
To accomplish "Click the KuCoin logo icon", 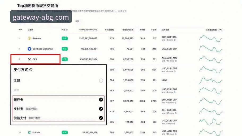I will (x=29, y=132).
